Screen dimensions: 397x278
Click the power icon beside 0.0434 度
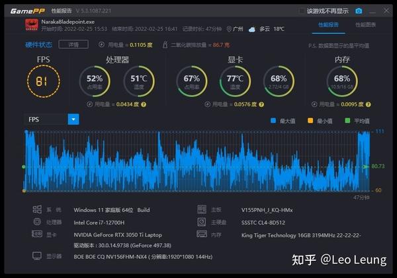pos(89,104)
